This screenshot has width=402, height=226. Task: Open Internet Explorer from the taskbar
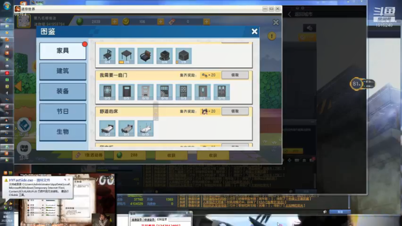click(7, 20)
